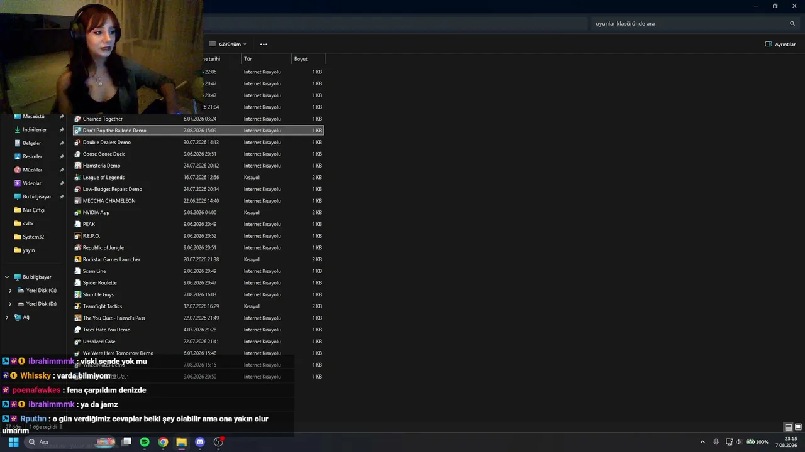Open Task View on the taskbar
This screenshot has height=452, width=805.
coord(126,442)
